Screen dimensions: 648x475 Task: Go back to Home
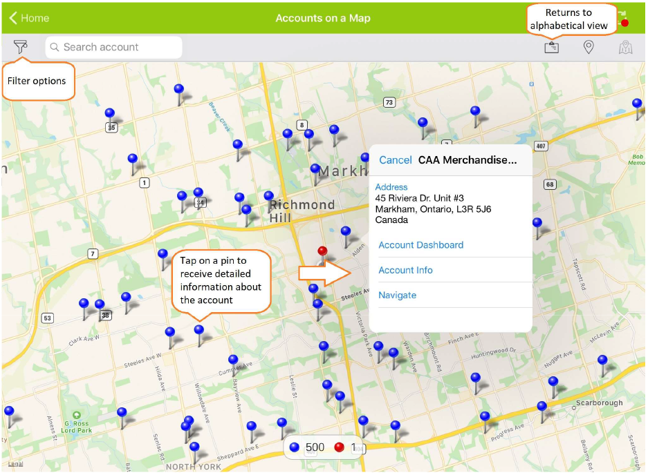point(29,18)
